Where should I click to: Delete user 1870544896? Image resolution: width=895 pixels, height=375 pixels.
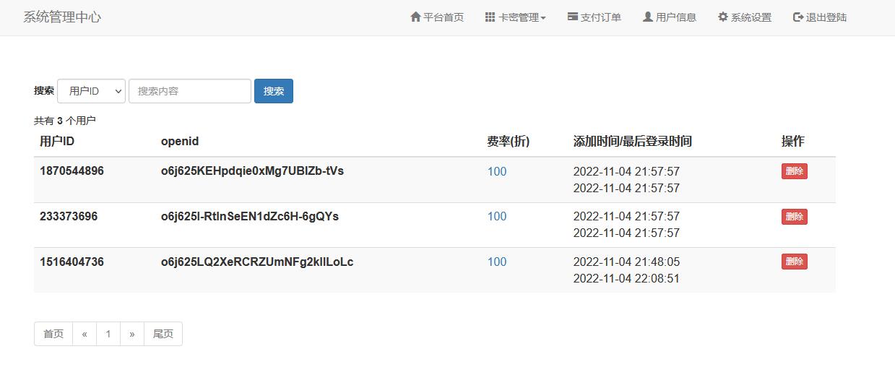click(795, 171)
